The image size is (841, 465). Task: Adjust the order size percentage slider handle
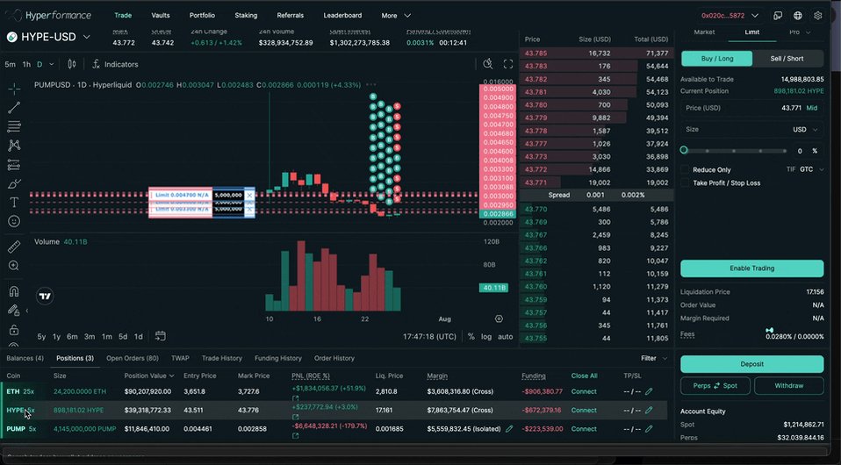pos(684,150)
